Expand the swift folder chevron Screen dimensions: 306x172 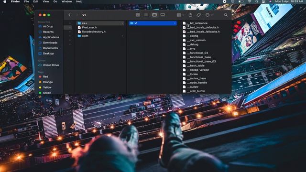(122, 36)
